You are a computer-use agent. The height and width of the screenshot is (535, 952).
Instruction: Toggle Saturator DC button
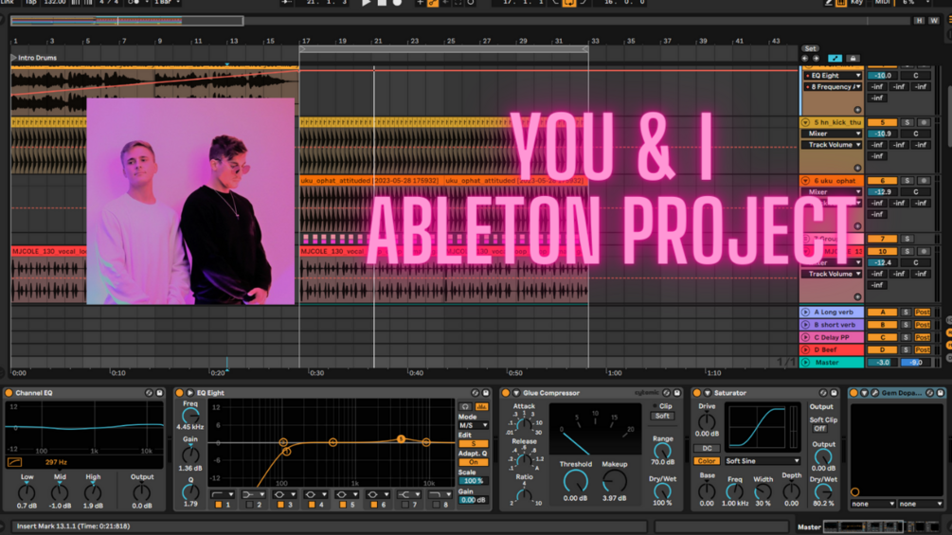(707, 448)
